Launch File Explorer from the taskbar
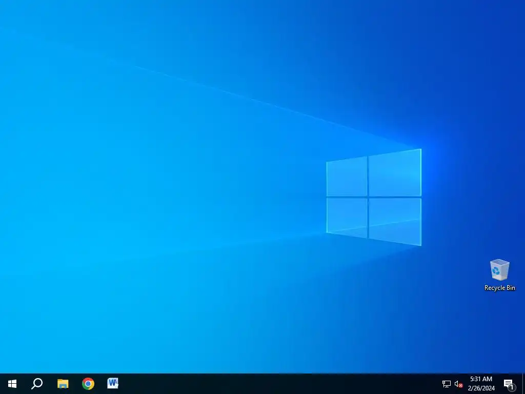The image size is (525, 394). pos(63,384)
